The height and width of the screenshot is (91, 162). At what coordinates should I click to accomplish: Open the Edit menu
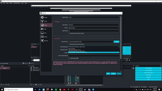pos(4,3)
